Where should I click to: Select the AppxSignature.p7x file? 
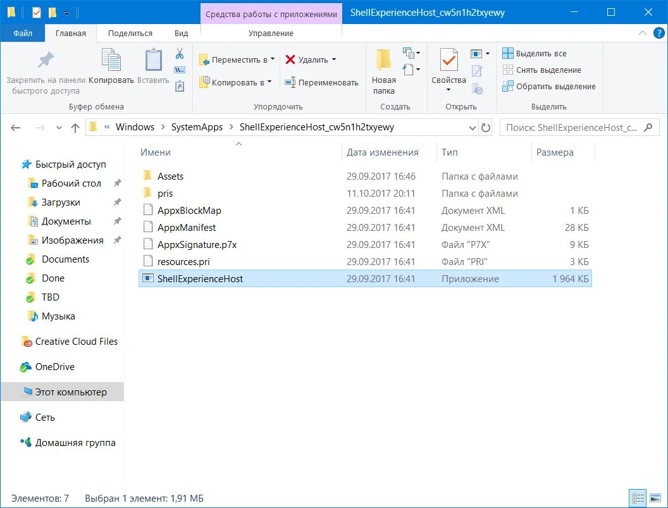point(365,244)
